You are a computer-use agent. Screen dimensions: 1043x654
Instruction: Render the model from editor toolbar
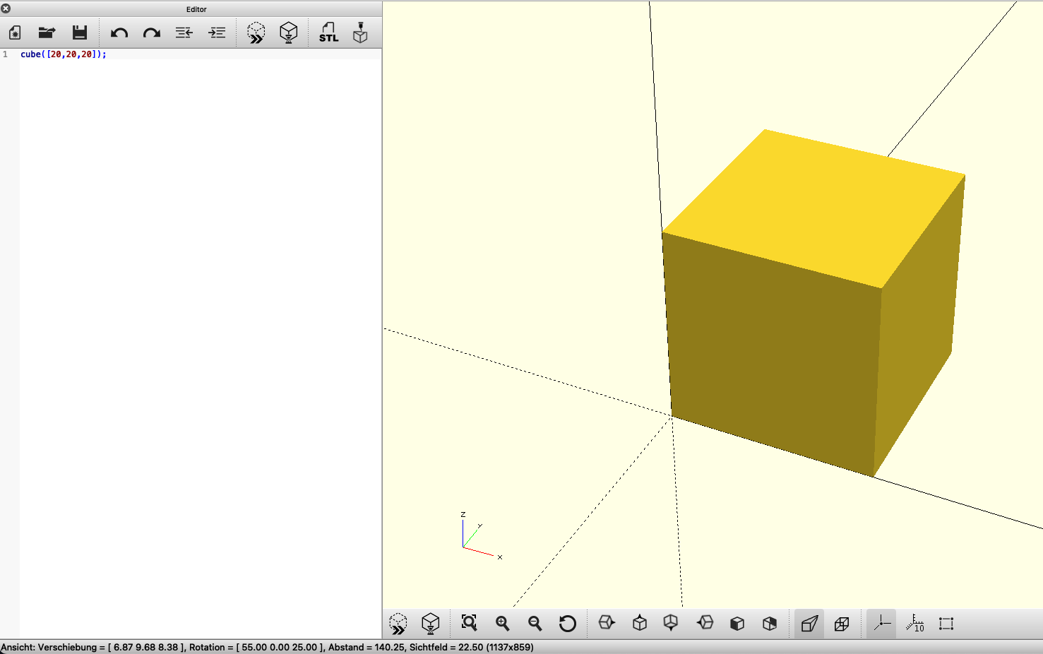coord(289,32)
